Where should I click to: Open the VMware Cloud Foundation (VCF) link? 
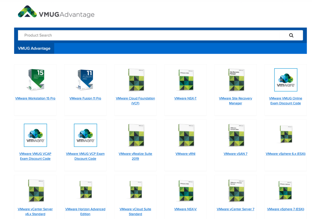pos(135,101)
